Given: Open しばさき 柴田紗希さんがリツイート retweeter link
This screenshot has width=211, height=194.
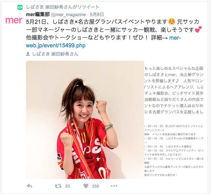Looking at the screenshot, I should (63, 7).
